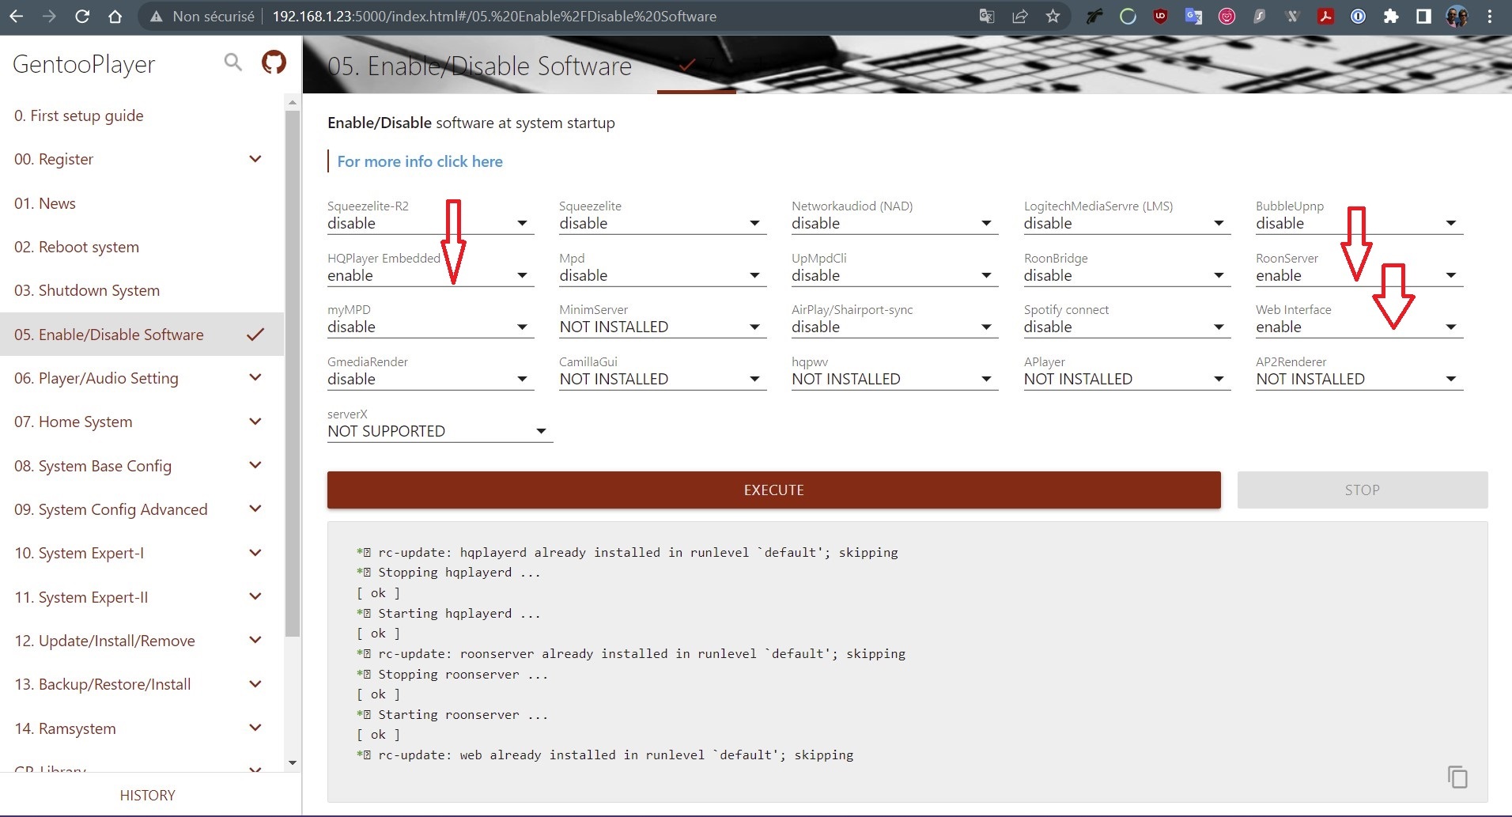Go to 02. Reboot system
Image resolution: width=1512 pixels, height=817 pixels.
(142, 247)
